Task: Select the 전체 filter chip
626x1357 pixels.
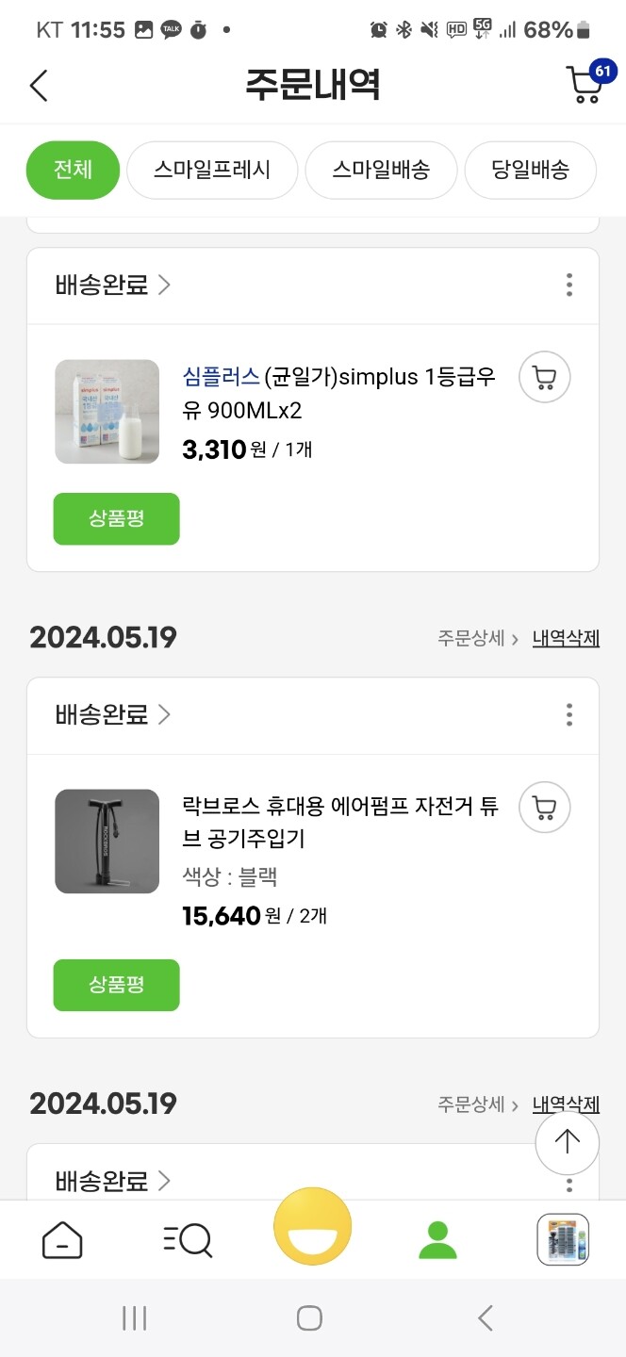Action: pyautogui.click(x=73, y=170)
